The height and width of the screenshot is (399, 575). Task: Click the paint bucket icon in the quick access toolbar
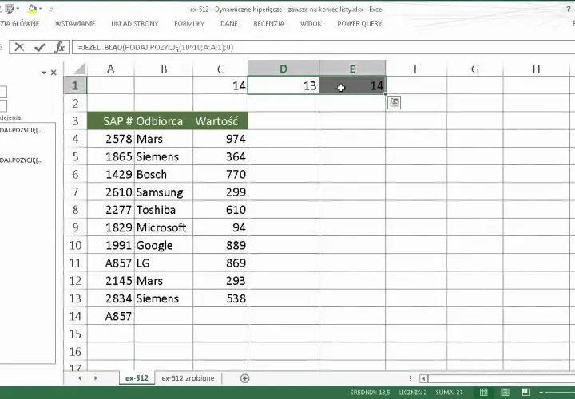[31, 9]
